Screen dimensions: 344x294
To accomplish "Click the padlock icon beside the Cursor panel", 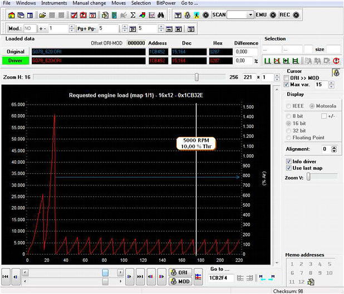I will [336, 73].
